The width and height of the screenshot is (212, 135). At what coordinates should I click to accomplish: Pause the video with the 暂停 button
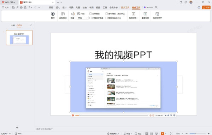tap(53, 15)
